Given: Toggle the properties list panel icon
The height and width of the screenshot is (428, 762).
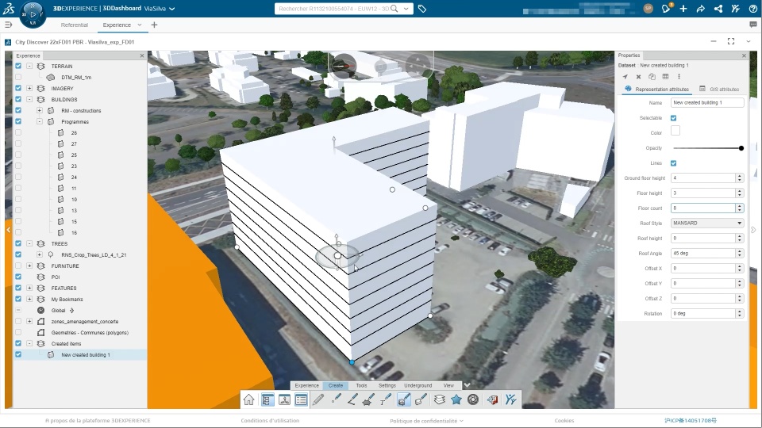Looking at the screenshot, I should tap(301, 399).
